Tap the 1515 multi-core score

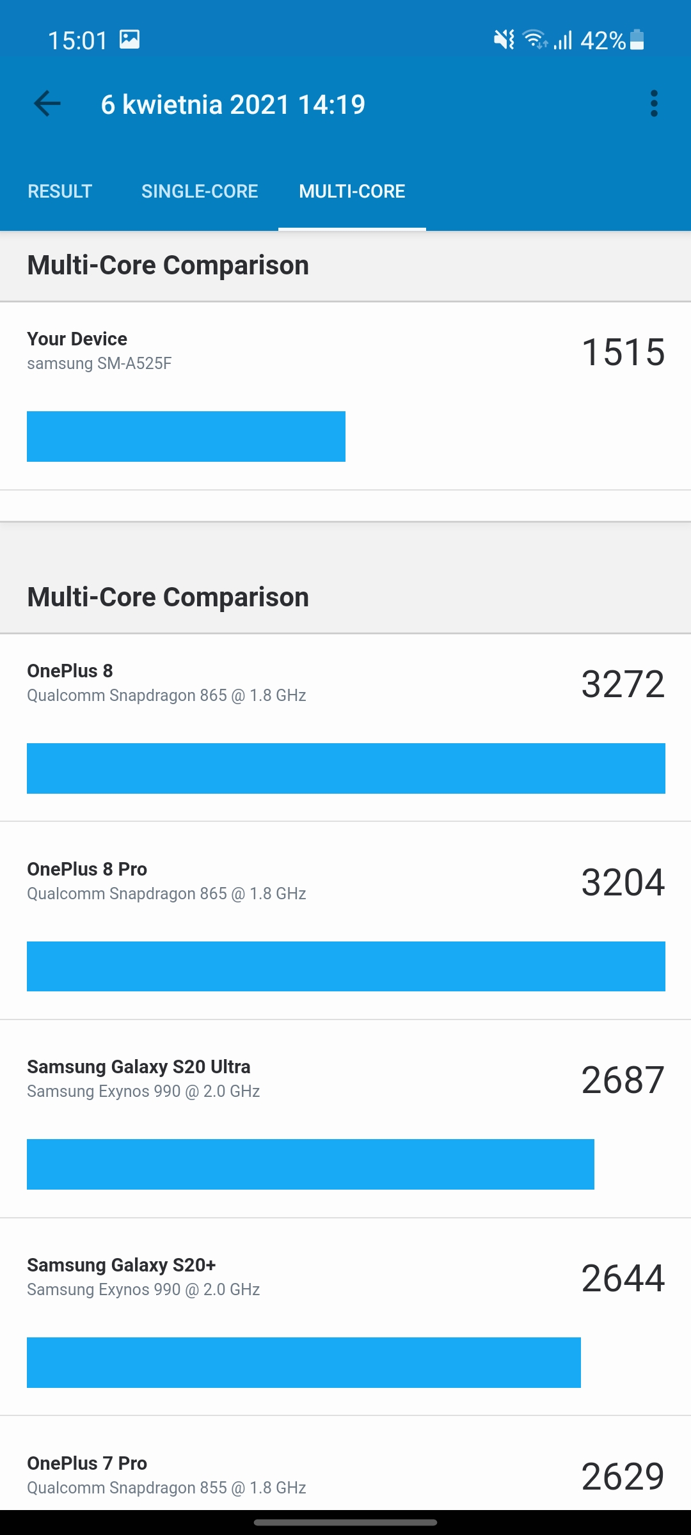(623, 352)
